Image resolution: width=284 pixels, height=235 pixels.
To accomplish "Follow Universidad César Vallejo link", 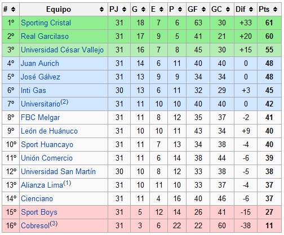I will coord(62,50).
